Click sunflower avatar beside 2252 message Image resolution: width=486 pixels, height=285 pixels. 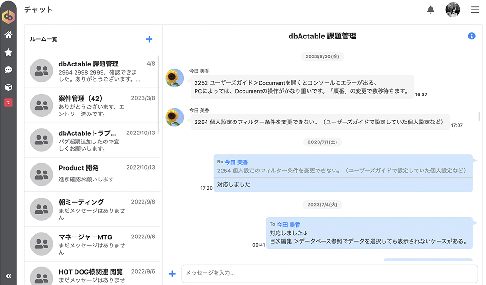[175, 78]
